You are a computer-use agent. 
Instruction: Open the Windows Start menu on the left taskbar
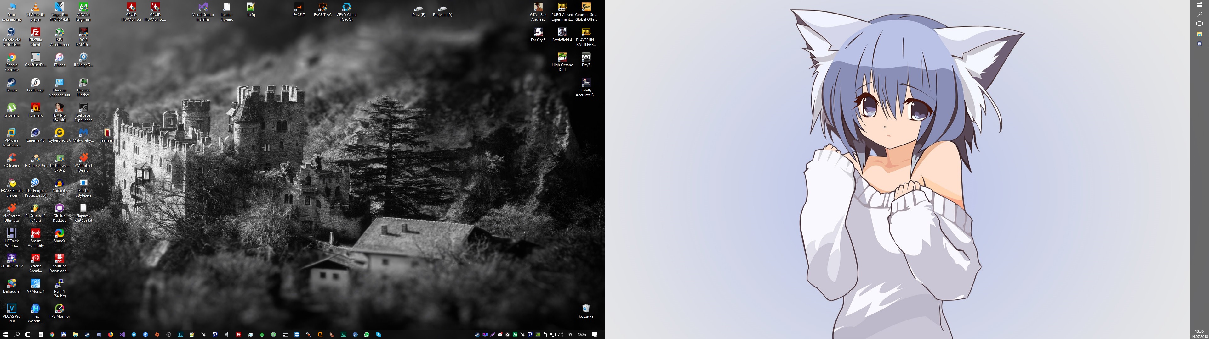click(5, 335)
